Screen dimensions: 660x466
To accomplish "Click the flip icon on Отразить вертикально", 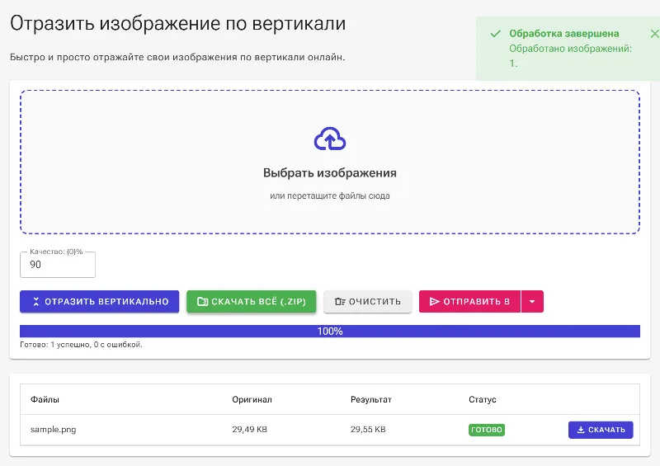I will click(x=36, y=301).
